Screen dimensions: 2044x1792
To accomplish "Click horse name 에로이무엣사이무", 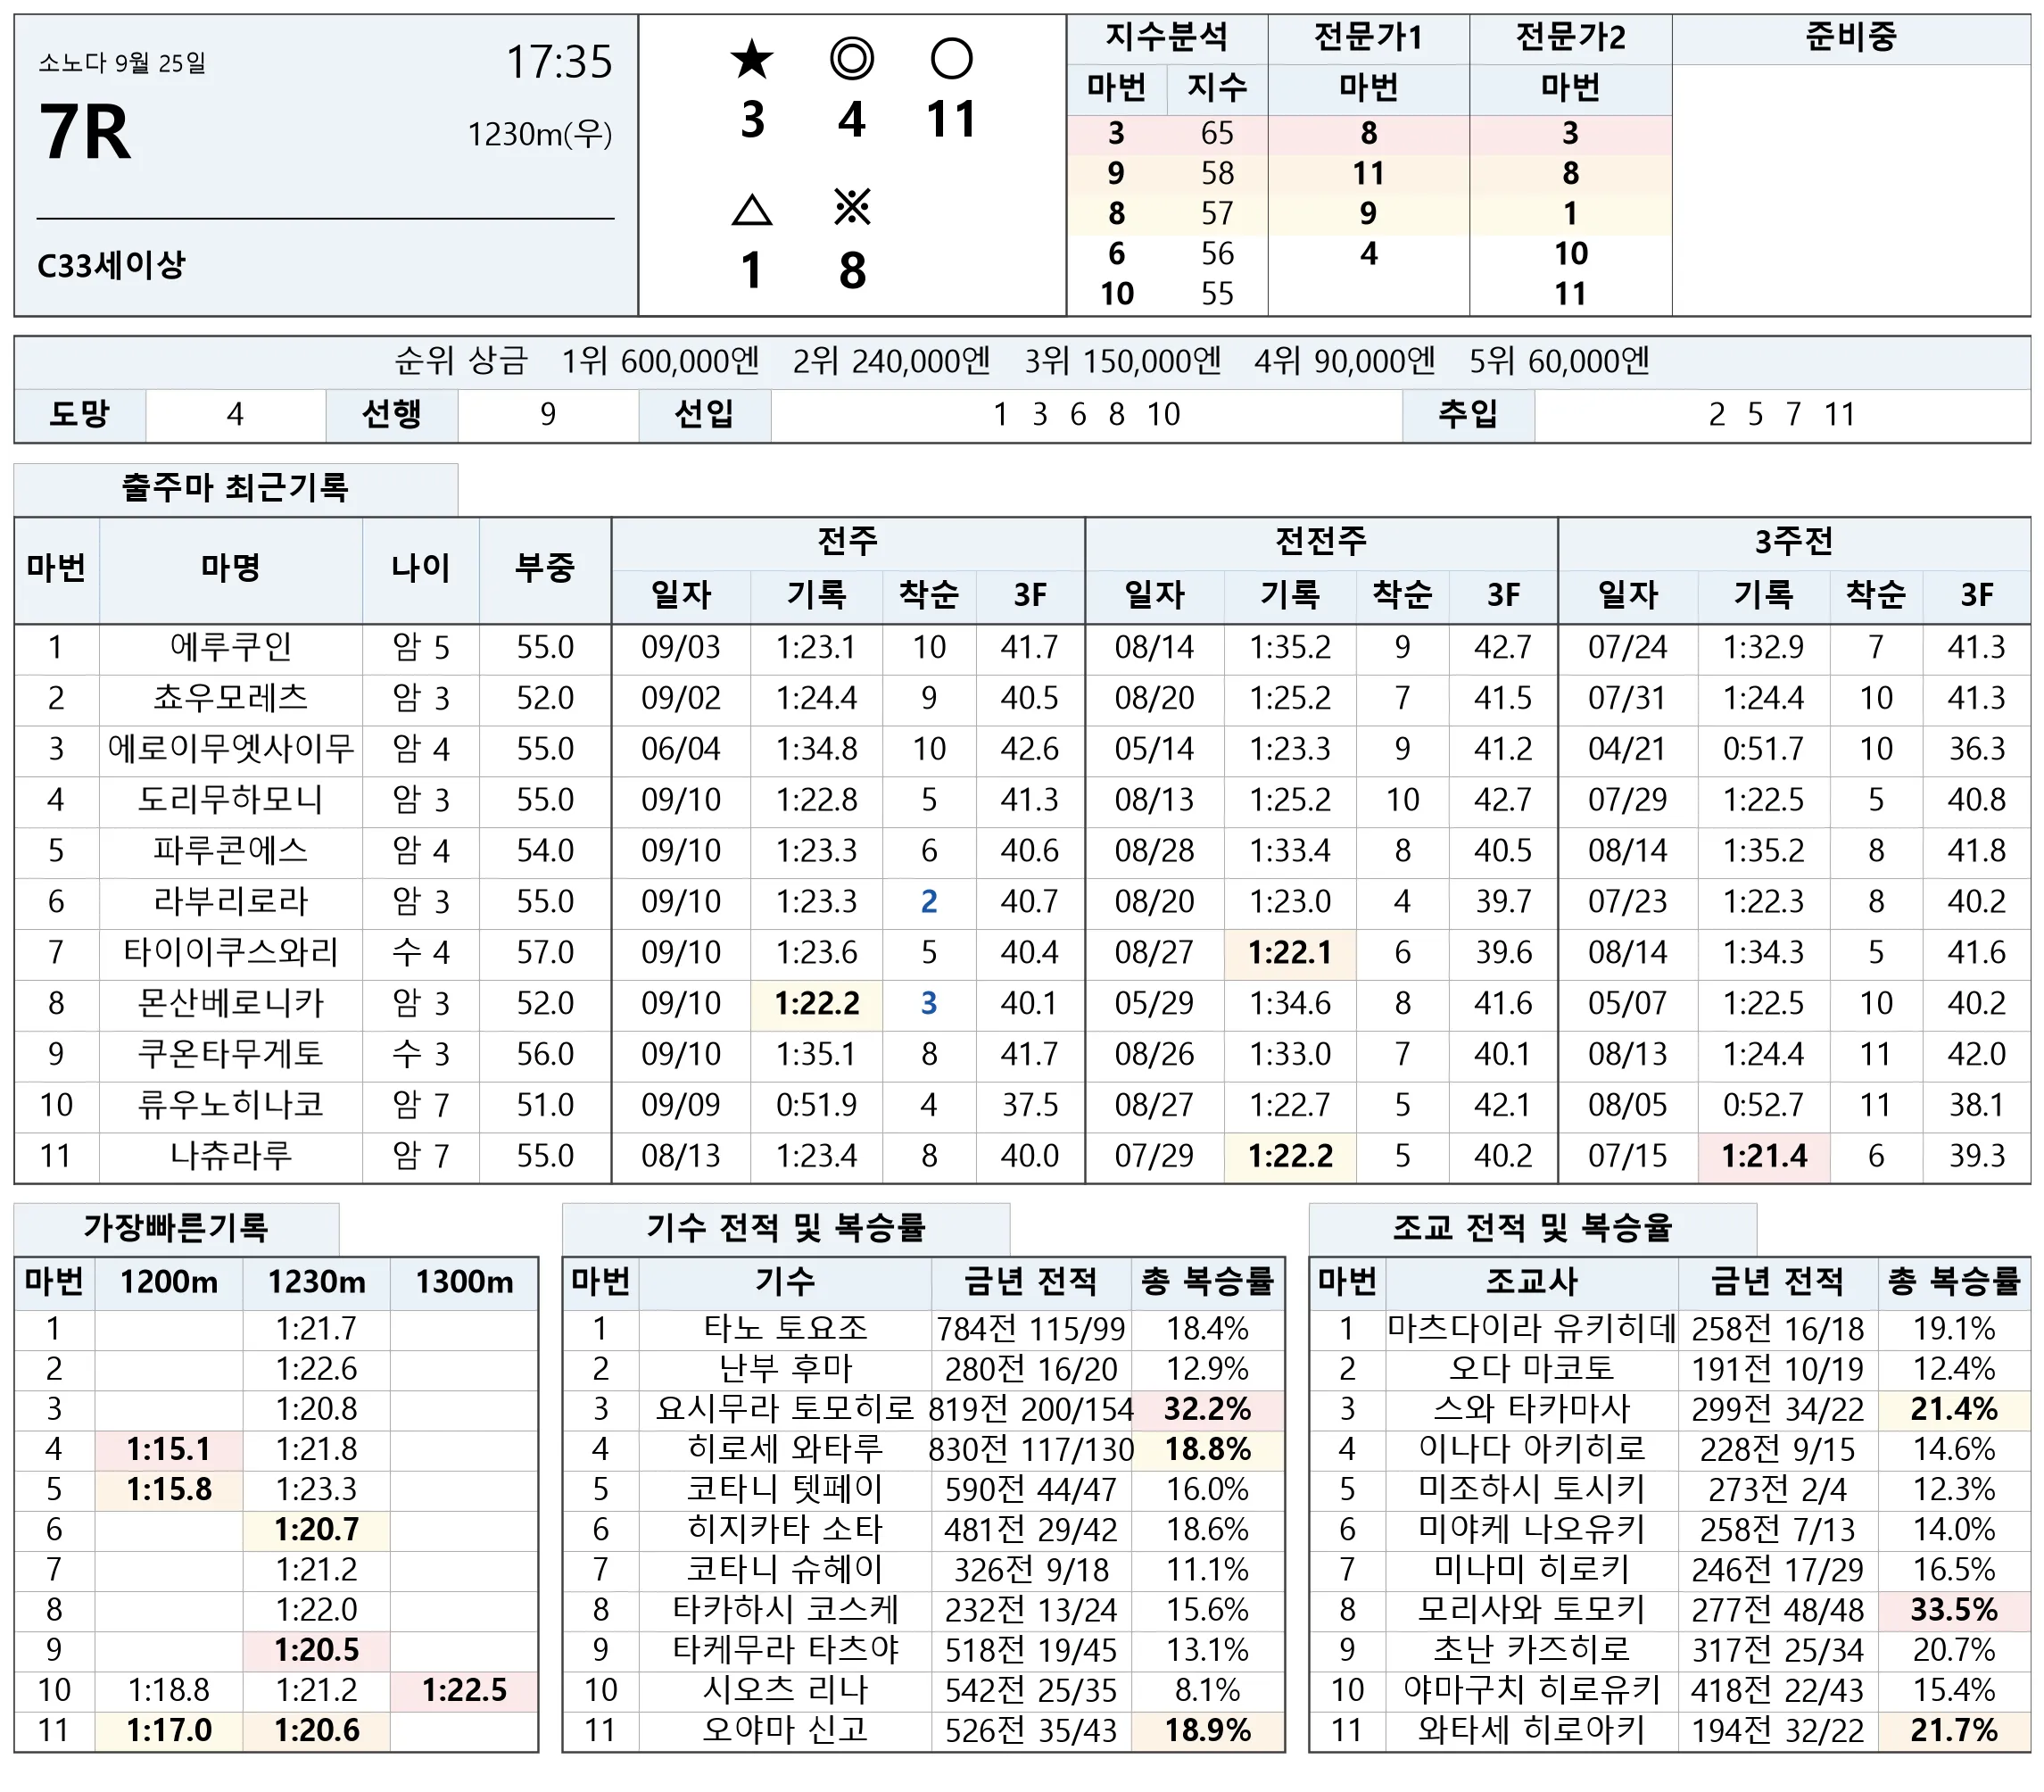I will pos(231,749).
